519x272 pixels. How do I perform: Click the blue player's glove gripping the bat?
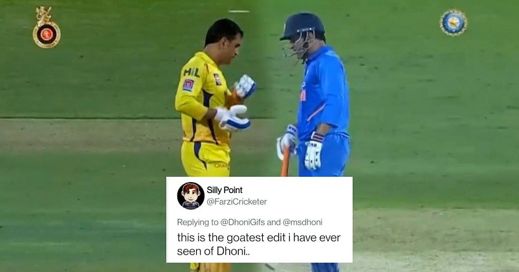coord(287,142)
